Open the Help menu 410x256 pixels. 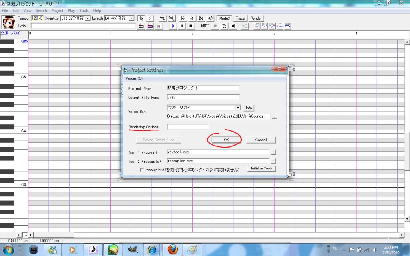[x=97, y=10]
